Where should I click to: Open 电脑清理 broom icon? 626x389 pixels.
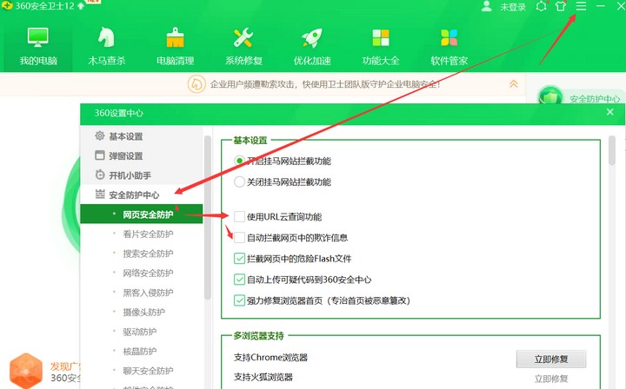tap(175, 37)
